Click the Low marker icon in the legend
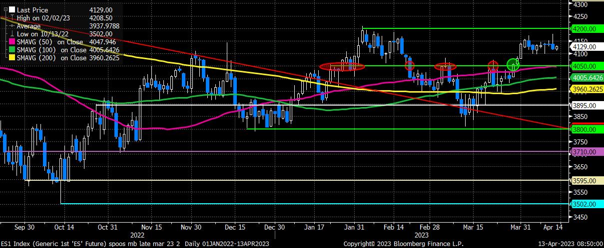Image resolution: width=604 pixels, height=248 pixels. (12, 34)
